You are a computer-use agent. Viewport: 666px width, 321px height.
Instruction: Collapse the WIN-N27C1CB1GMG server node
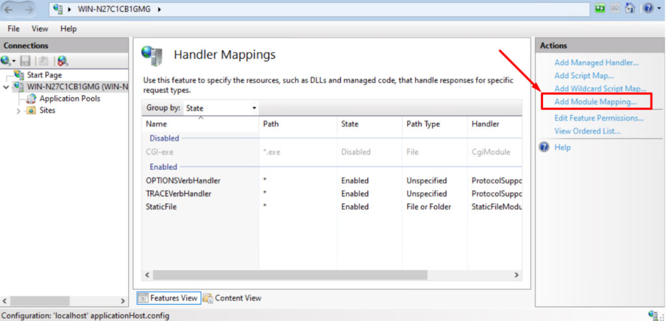7,87
